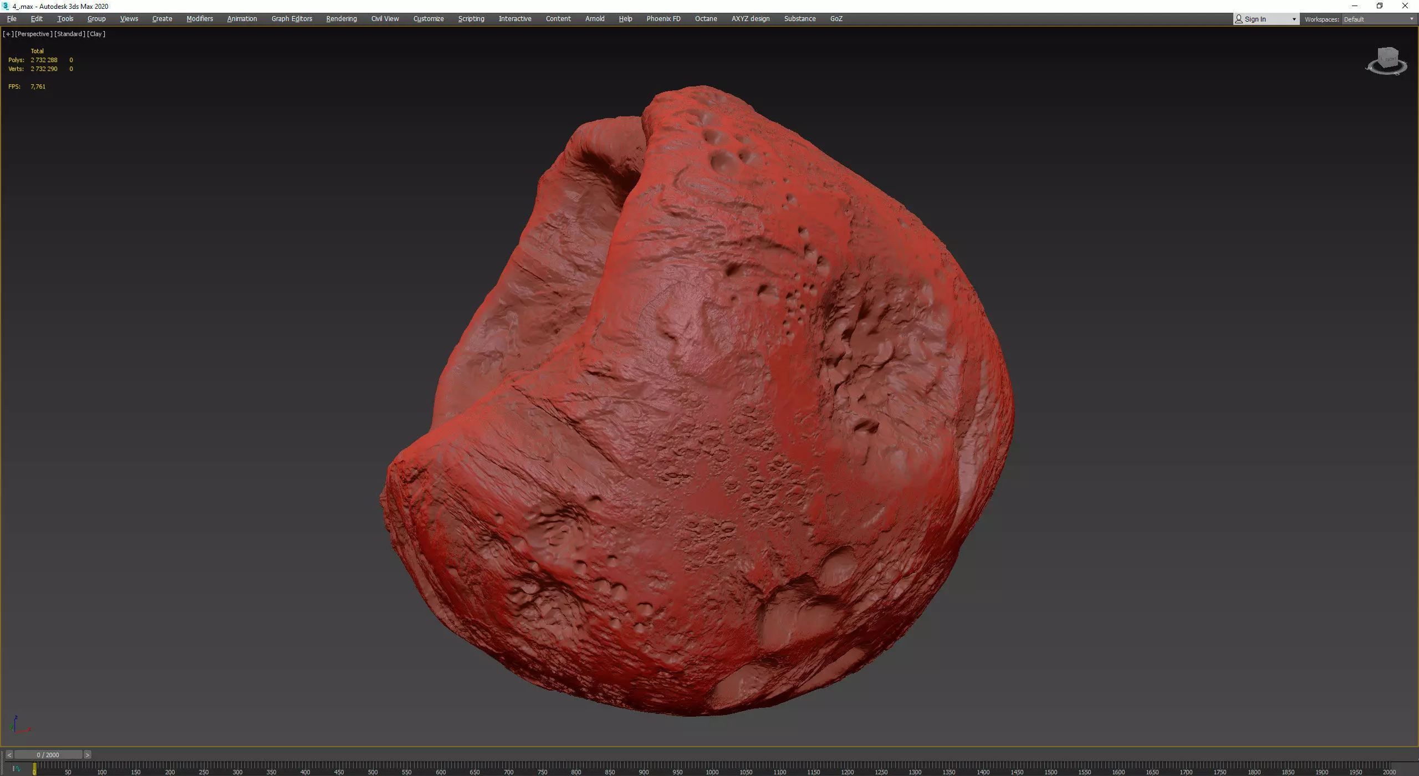The width and height of the screenshot is (1419, 776).
Task: Step to next frame with > button
Action: click(x=87, y=755)
